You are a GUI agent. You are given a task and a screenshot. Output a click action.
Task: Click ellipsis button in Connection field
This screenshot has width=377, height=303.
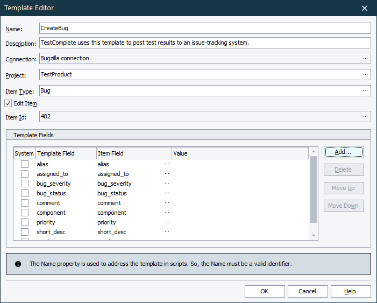pyautogui.click(x=365, y=59)
